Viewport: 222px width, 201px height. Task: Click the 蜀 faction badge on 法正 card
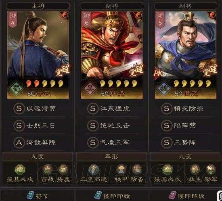pyautogui.click(x=16, y=88)
